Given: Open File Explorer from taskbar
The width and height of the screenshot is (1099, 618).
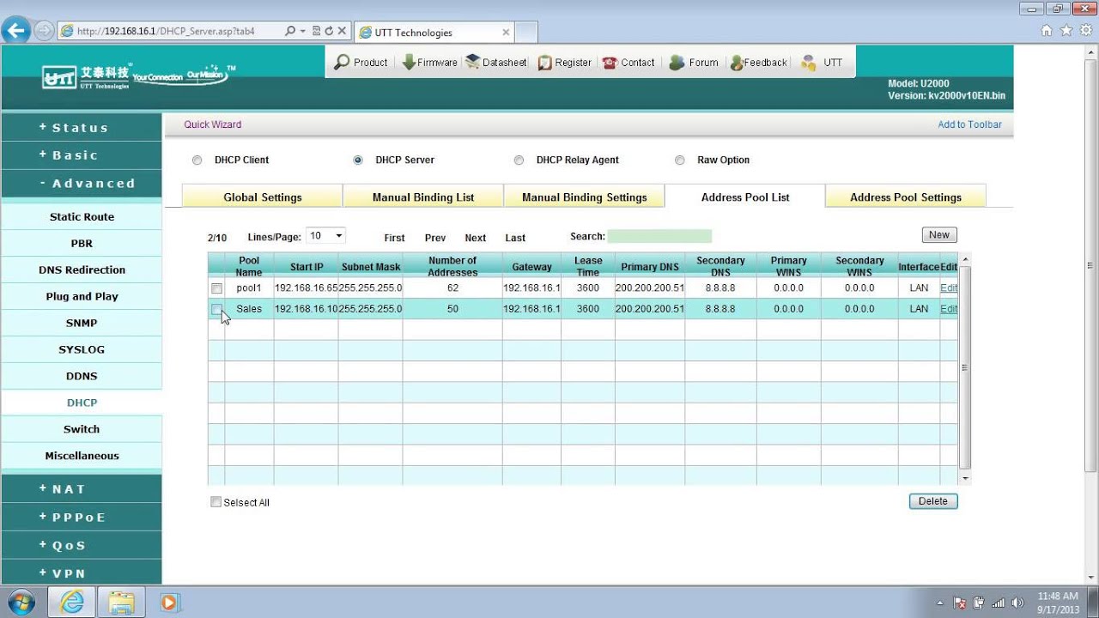Looking at the screenshot, I should coord(122,603).
